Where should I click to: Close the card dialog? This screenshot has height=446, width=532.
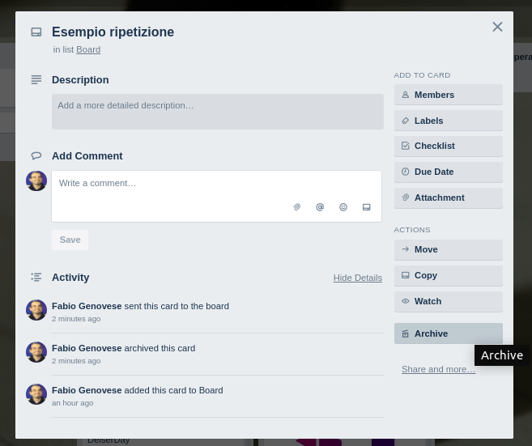click(x=497, y=28)
